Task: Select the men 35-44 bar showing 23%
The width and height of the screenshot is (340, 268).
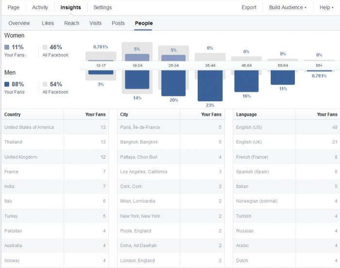Action: (210, 86)
